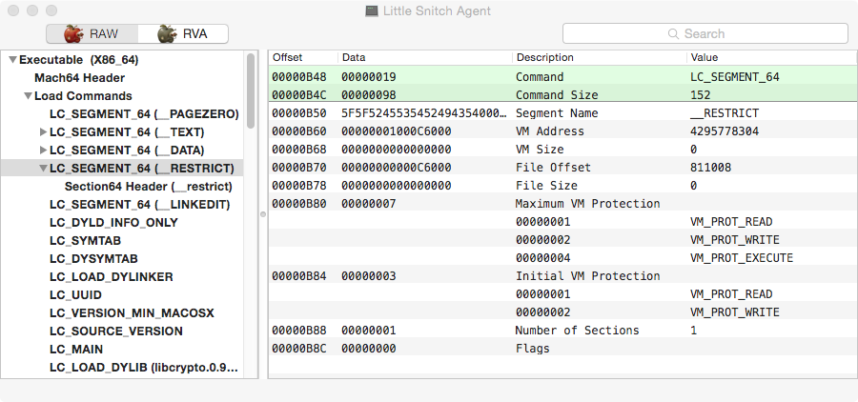Expand LC_SEGMENT_64 (__DATA) node

(43, 151)
